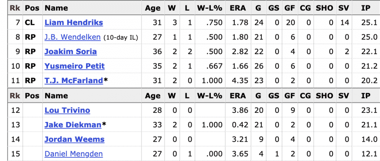The width and height of the screenshot is (380, 161).
Task: Open Joakim Soria's profile link
Action: click(x=71, y=52)
